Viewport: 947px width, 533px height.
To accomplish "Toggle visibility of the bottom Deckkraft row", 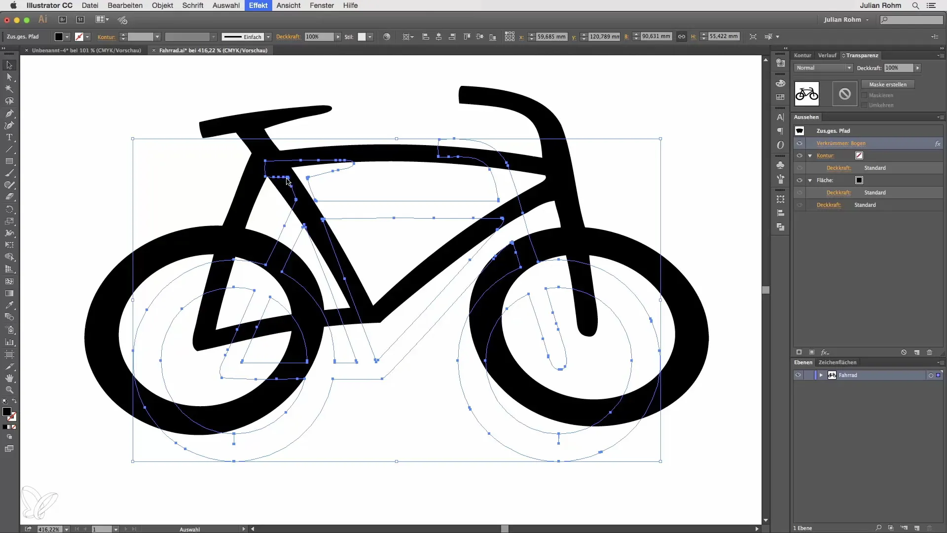I will click(x=800, y=205).
